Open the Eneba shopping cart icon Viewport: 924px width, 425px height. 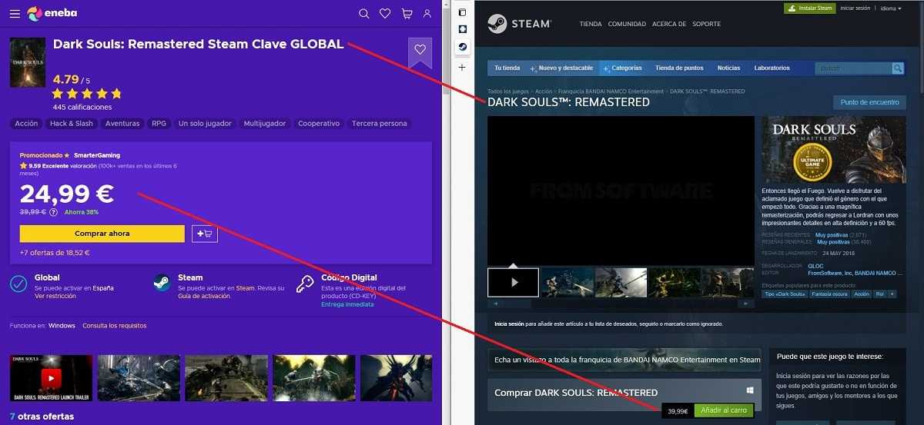click(x=407, y=14)
